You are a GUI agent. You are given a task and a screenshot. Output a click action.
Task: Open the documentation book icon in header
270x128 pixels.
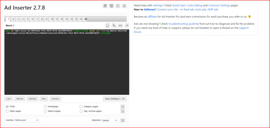coord(105,6)
